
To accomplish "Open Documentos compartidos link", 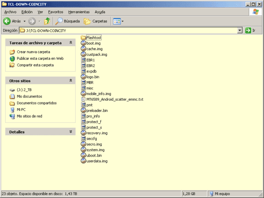I will click(37, 103).
